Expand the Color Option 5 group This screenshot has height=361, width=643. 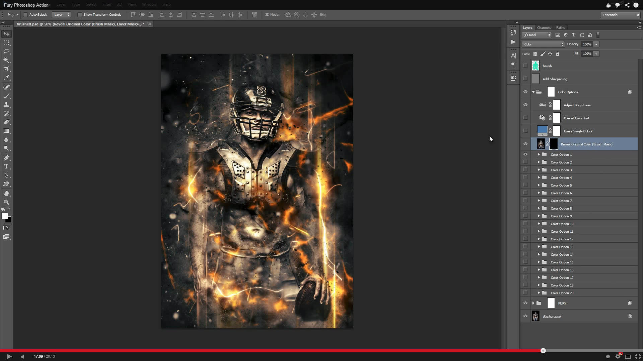pyautogui.click(x=539, y=185)
